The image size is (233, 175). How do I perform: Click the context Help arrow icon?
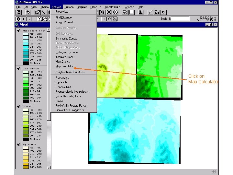[163, 13]
